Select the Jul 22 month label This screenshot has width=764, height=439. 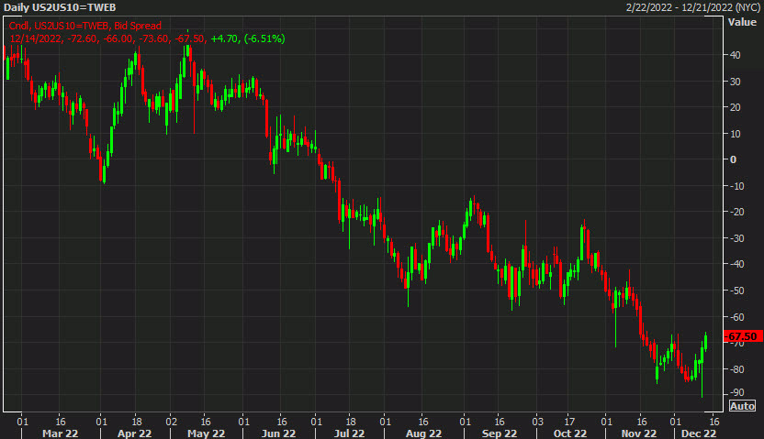click(x=350, y=433)
